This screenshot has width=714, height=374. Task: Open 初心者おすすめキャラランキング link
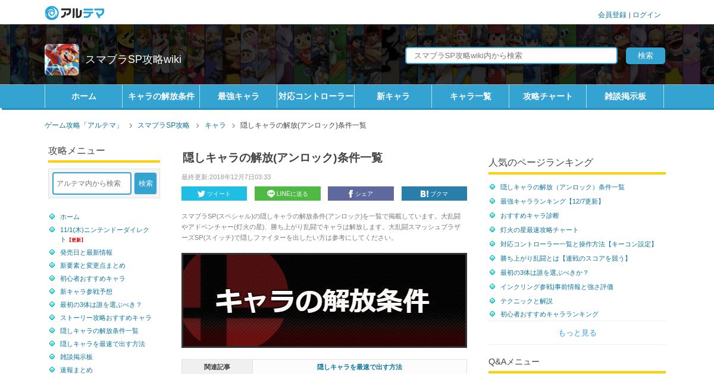point(549,314)
